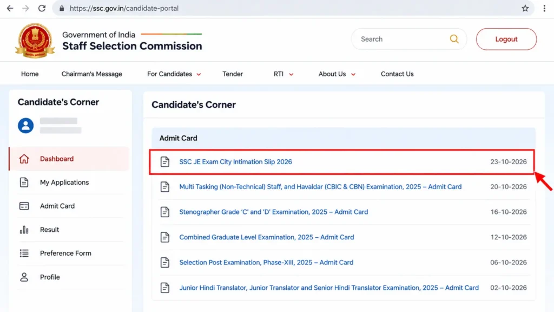Click document icon beside Combined Graduate Level row
The image size is (554, 312).
[164, 237]
